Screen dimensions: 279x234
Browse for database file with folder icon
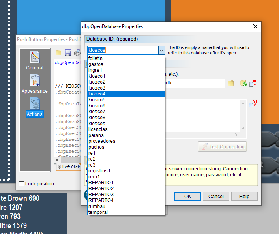(231, 83)
